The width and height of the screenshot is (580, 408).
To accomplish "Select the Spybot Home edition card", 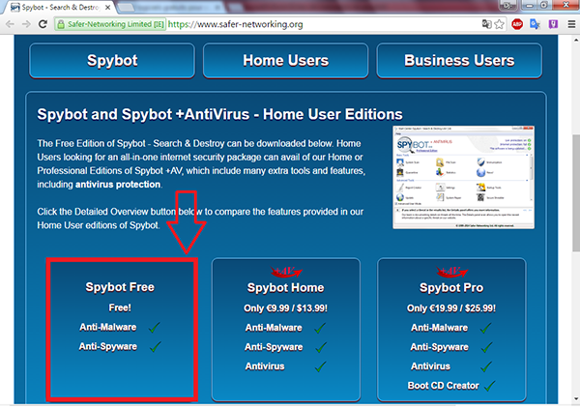I will pos(286,330).
